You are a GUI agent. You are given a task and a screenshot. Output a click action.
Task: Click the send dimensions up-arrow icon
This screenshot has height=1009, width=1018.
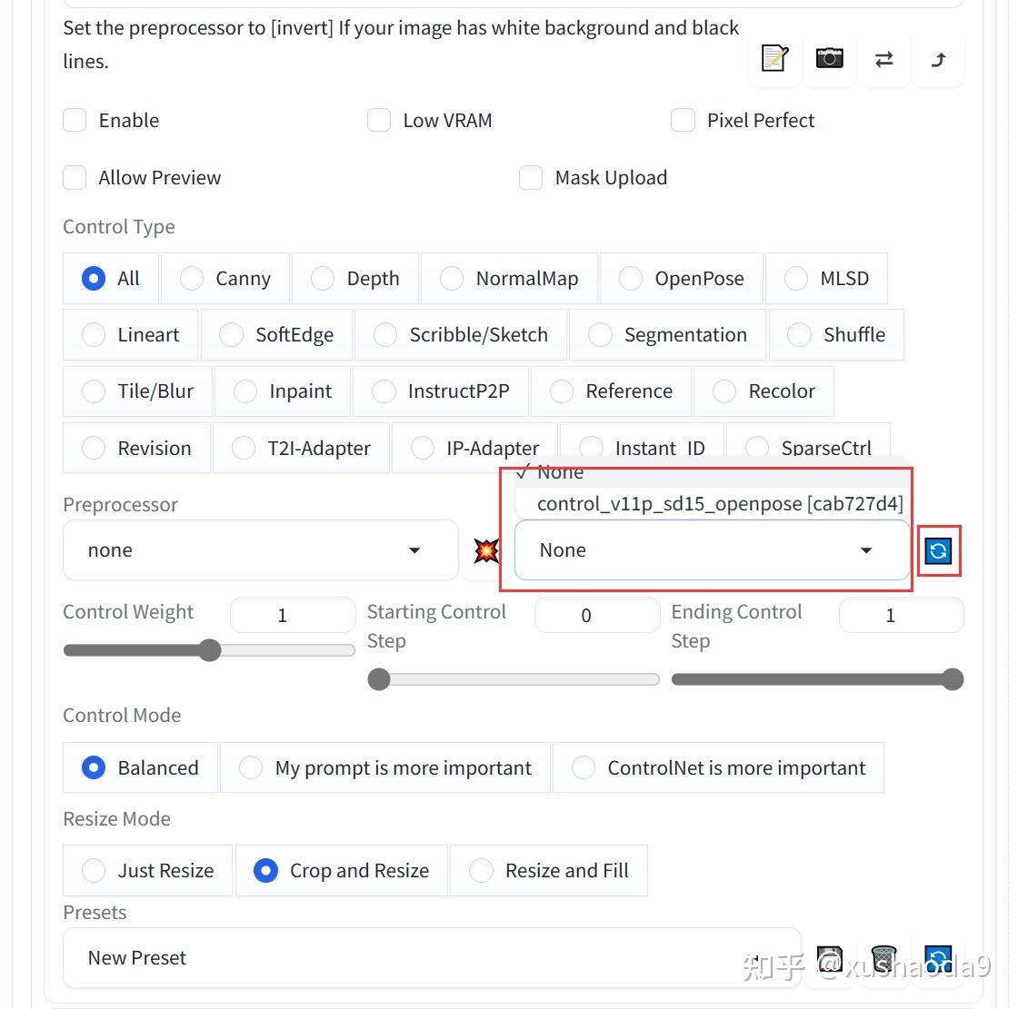(x=938, y=59)
